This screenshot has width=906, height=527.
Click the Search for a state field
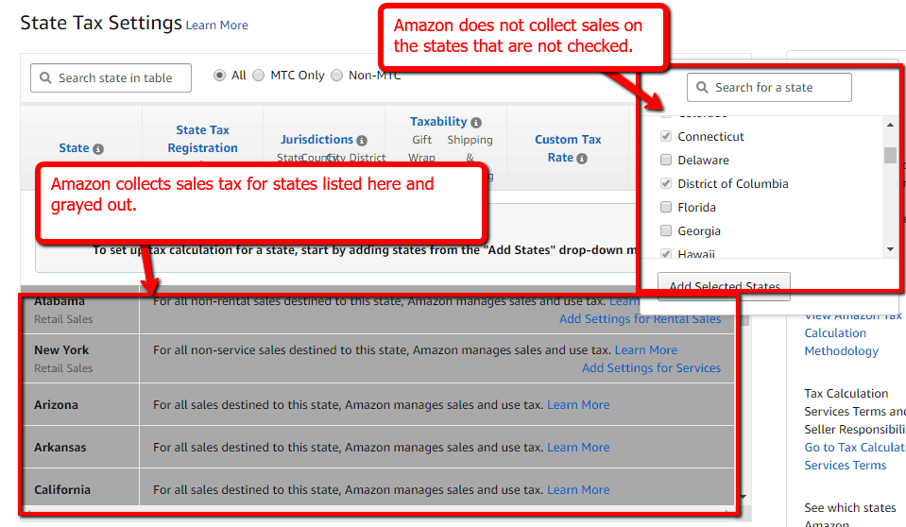tap(769, 87)
